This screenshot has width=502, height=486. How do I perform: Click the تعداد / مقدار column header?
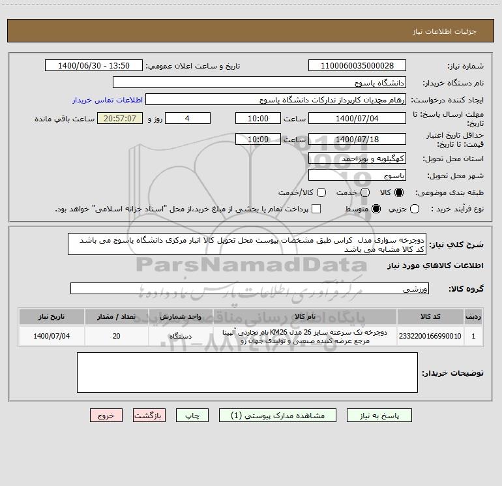tap(116, 316)
